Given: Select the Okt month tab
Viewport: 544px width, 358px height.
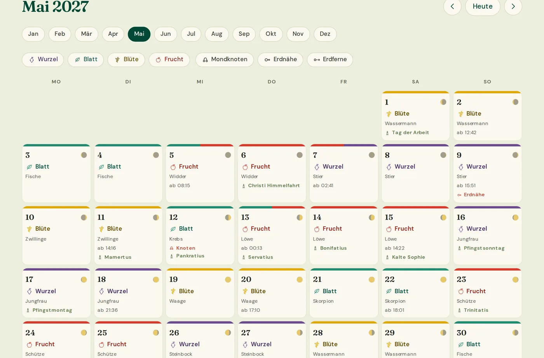Looking at the screenshot, I should [x=271, y=34].
